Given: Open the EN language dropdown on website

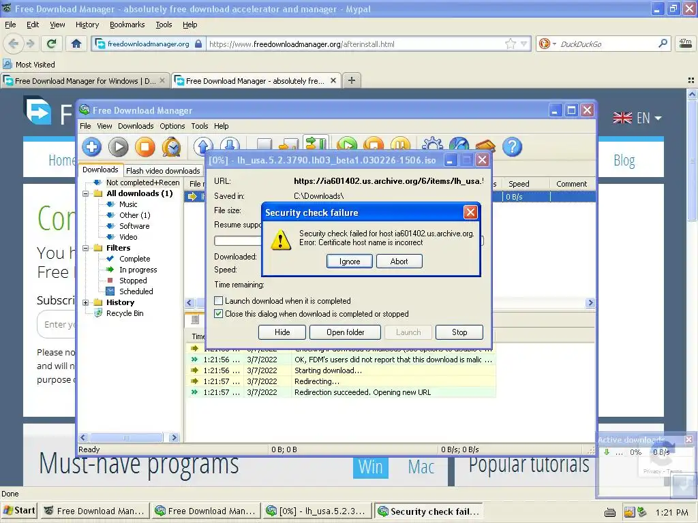Looking at the screenshot, I should 637,118.
